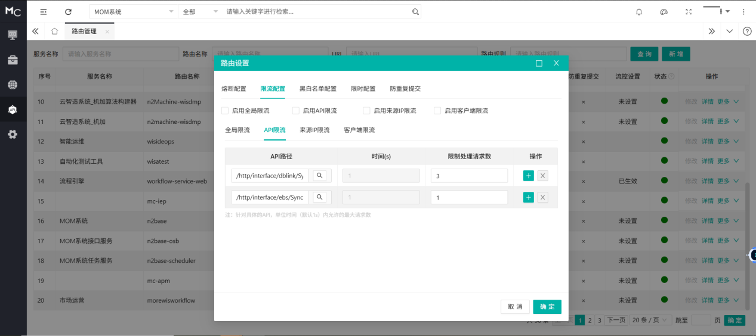
Task: Open the user account dropdown arrow
Action: coord(727,11)
